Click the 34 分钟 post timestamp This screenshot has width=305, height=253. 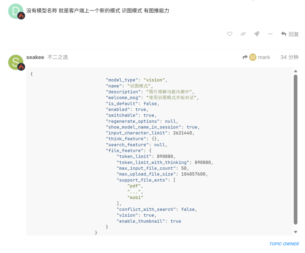pos(289,57)
